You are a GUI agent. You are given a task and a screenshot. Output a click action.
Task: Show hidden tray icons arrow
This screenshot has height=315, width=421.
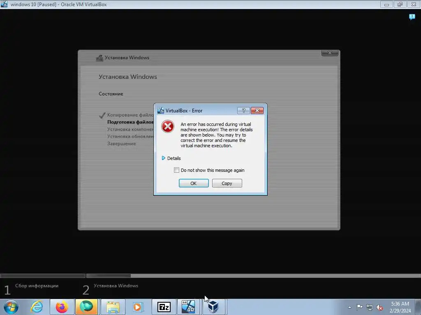point(349,307)
